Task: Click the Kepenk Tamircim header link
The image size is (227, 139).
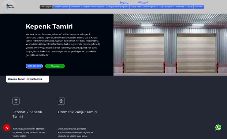Action: pyautogui.click(x=124, y=3)
